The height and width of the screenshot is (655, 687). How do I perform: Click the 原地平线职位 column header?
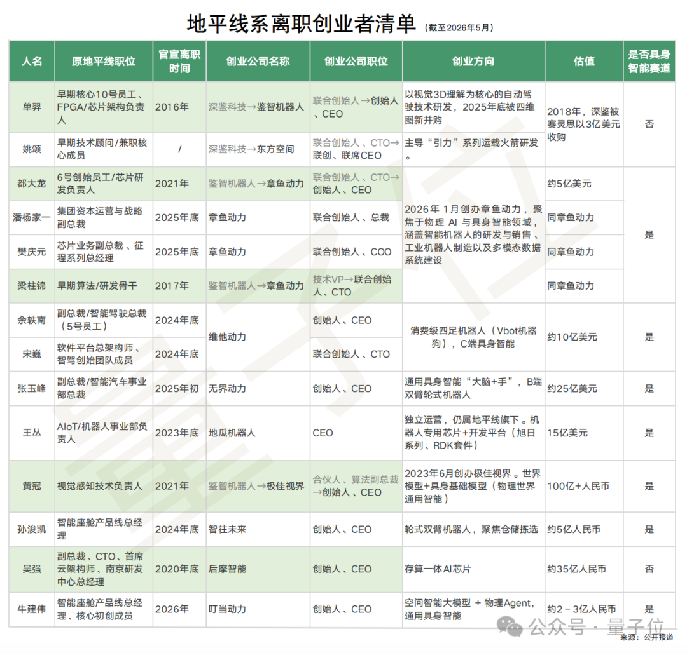[x=104, y=61]
